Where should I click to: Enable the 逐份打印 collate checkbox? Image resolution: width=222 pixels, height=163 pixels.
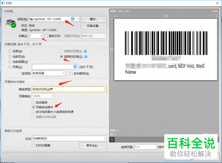coord(46,36)
